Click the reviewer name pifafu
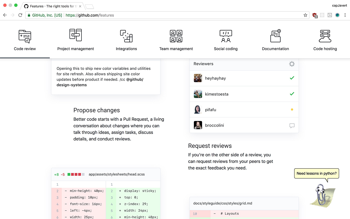This screenshot has width=350, height=219. coord(211,110)
